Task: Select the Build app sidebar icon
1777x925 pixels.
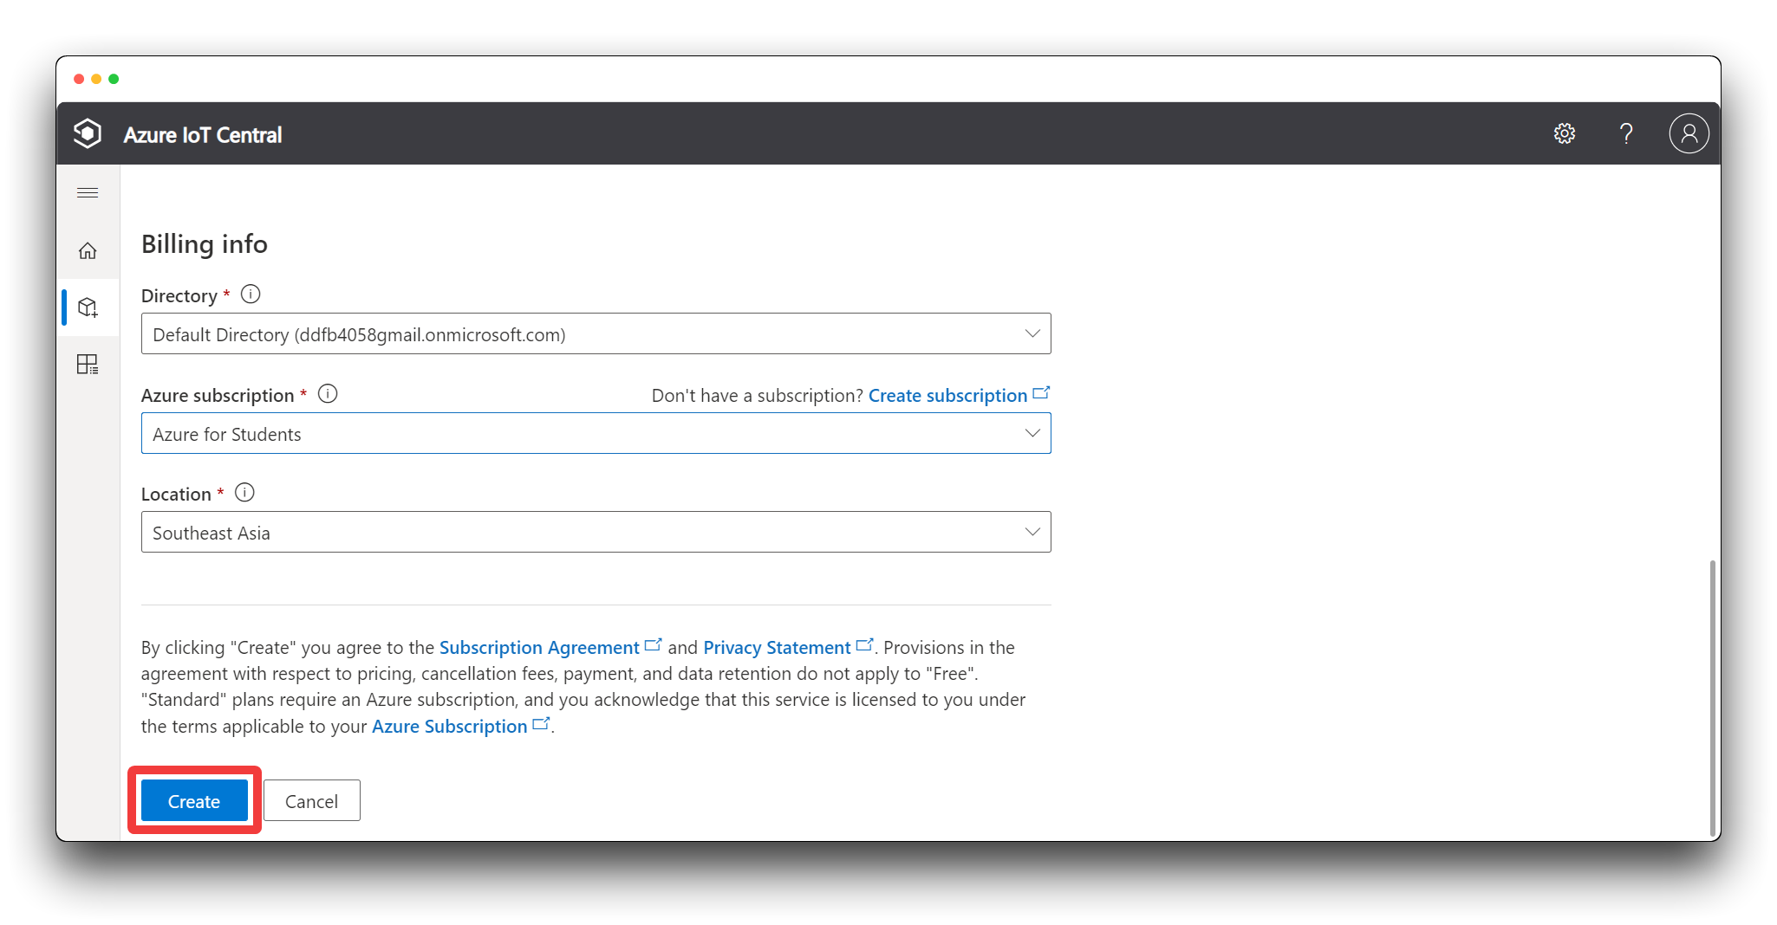Action: [x=88, y=307]
